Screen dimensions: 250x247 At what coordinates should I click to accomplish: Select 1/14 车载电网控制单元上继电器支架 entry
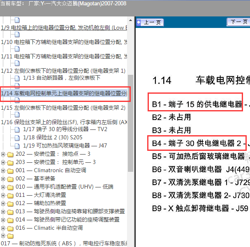pyautogui.click(x=64, y=93)
